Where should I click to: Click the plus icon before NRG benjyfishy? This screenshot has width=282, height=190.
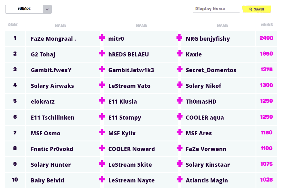pyautogui.click(x=179, y=38)
